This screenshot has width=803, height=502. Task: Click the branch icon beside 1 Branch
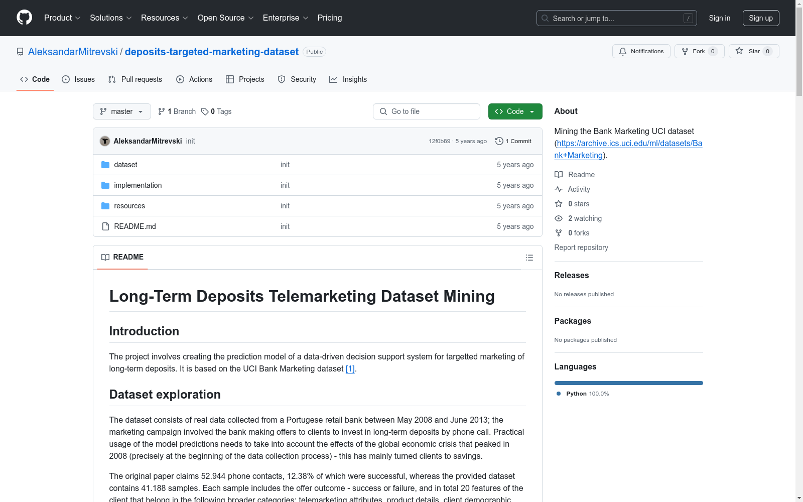(162, 111)
